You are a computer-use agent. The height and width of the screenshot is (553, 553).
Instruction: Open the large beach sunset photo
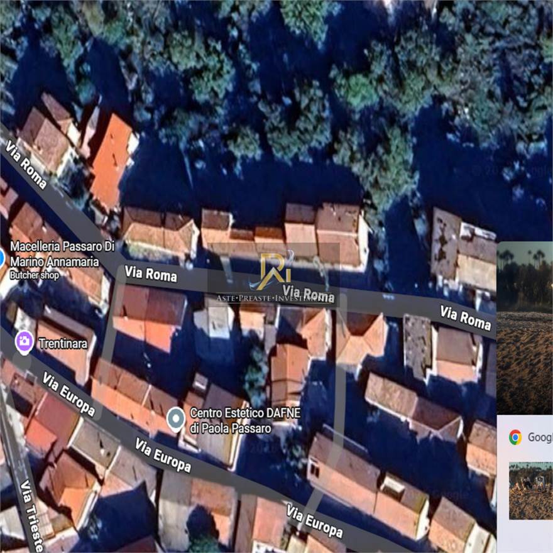click(x=525, y=327)
